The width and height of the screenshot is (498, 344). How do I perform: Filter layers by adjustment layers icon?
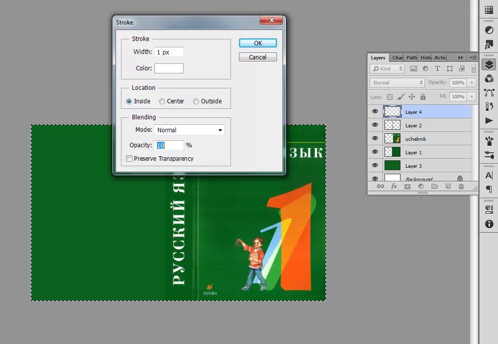click(425, 68)
